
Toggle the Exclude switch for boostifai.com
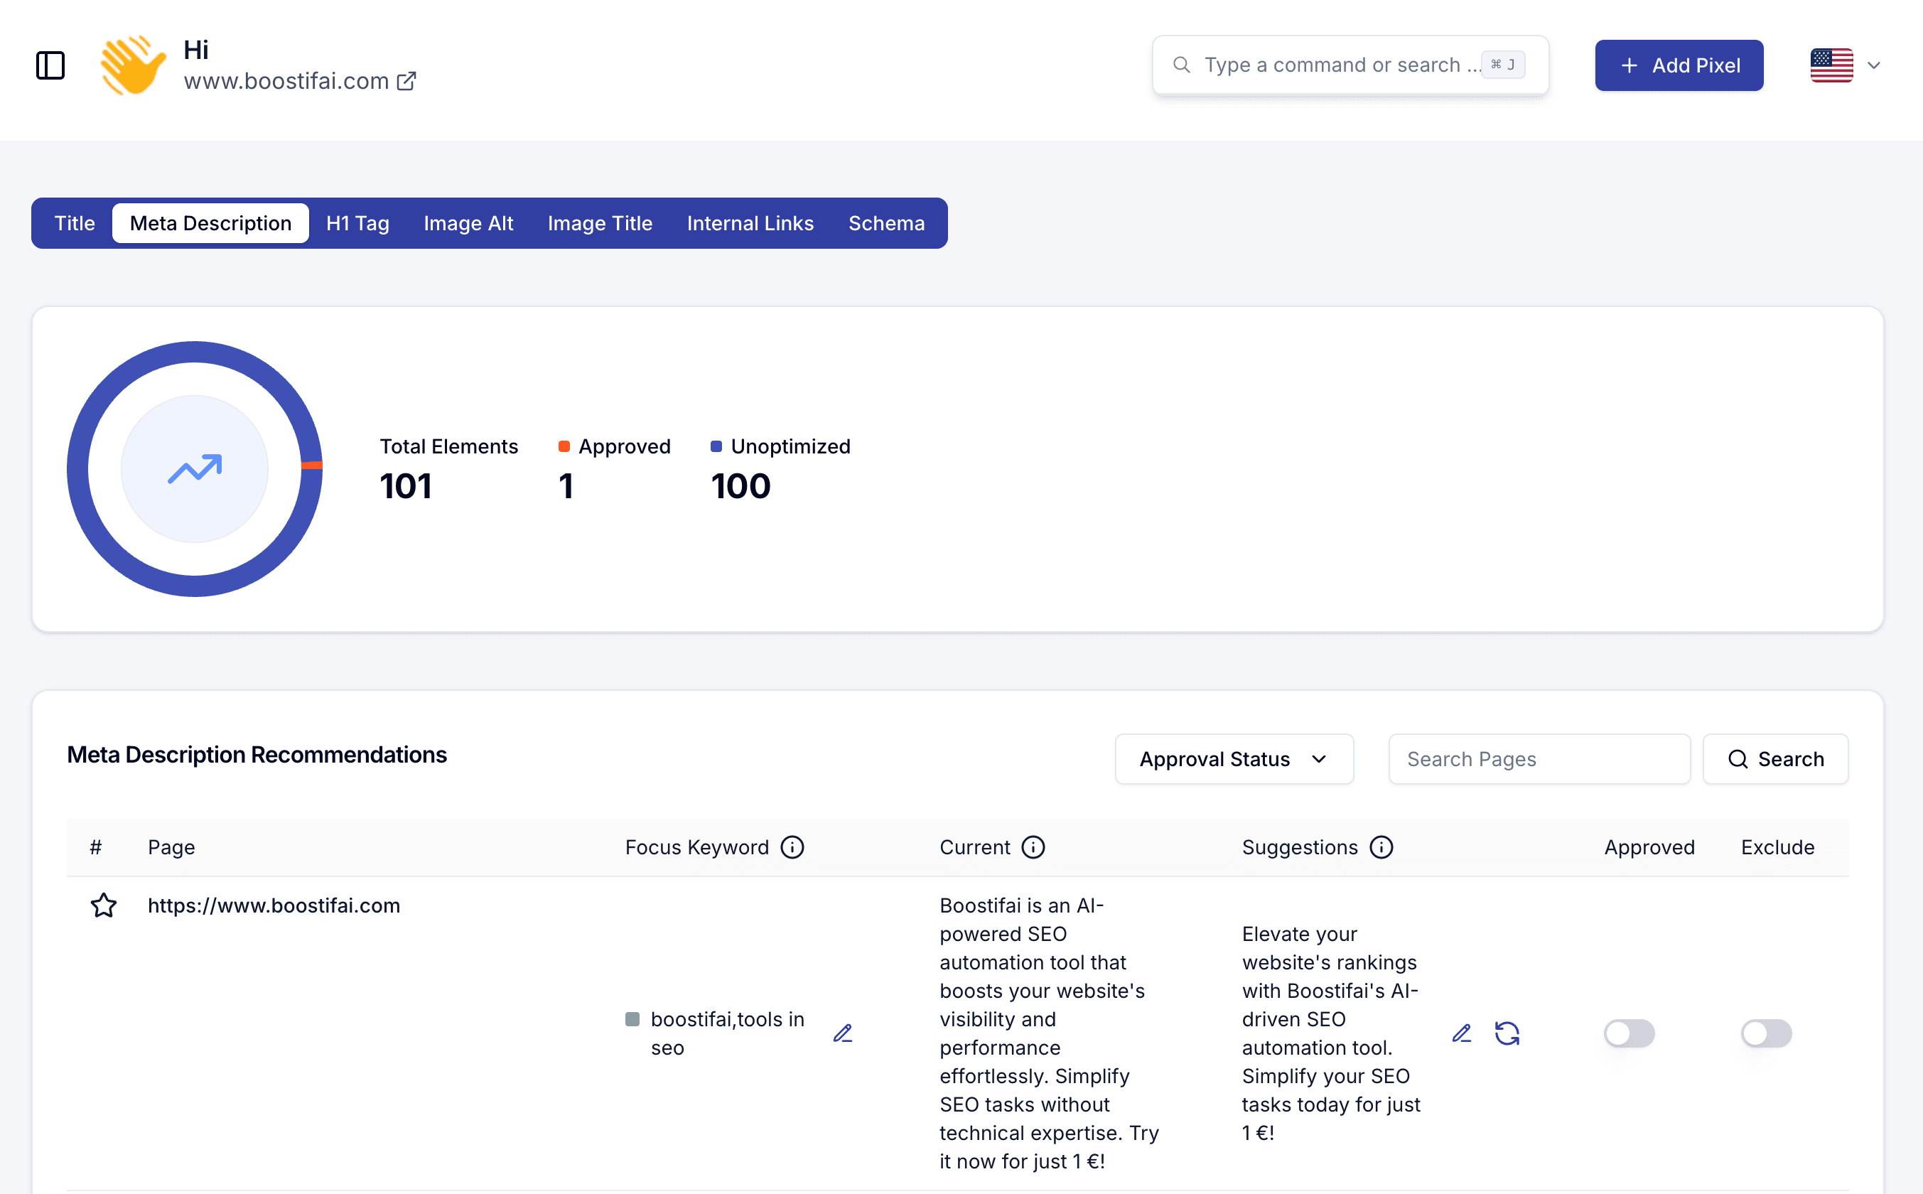tap(1766, 1033)
